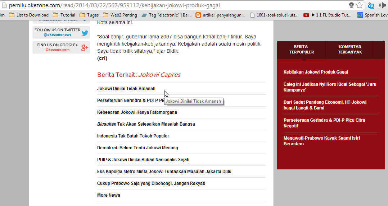
Task: Open 'Dari Sudut Pandang Ekonomi, HT-Jokowi' story
Action: 325,105
